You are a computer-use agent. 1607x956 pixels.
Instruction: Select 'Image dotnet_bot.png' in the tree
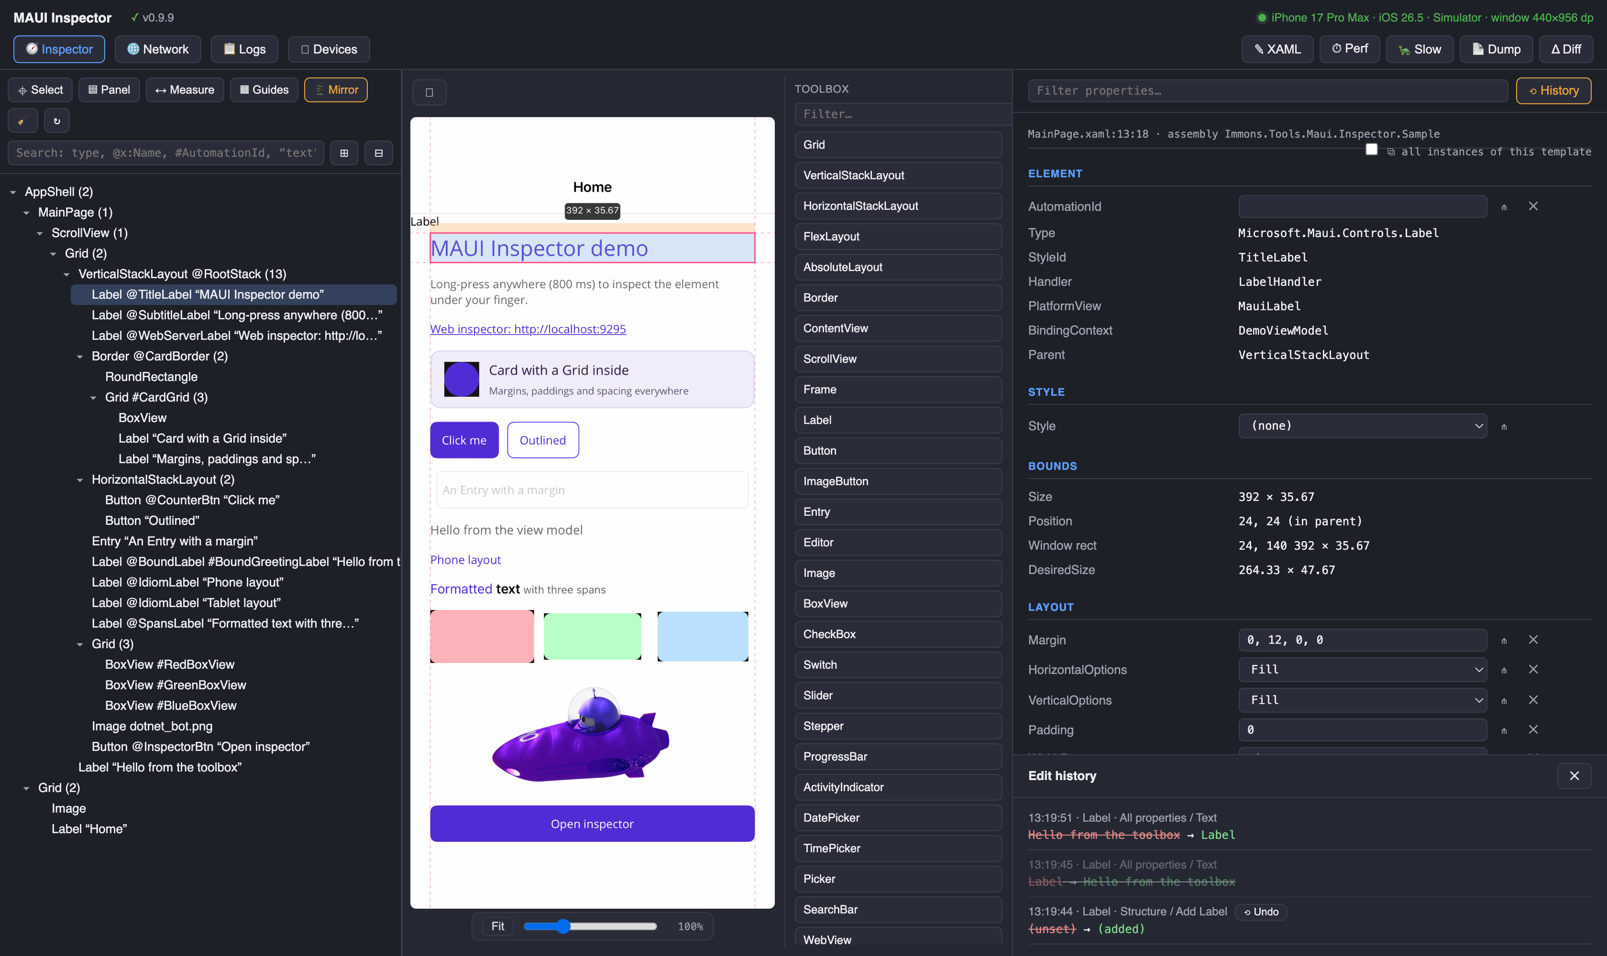[x=152, y=726]
